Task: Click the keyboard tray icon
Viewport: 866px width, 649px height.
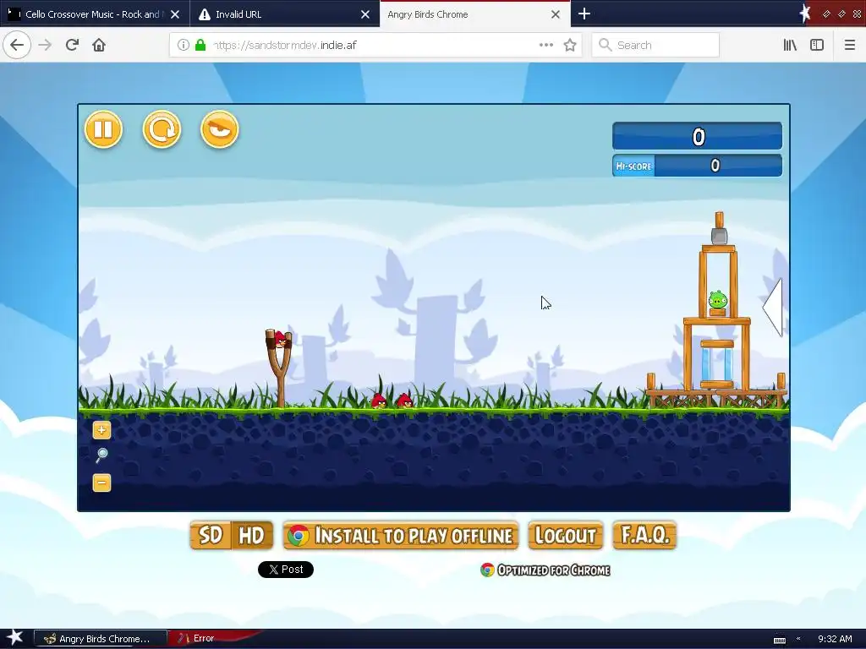Action: [x=779, y=640]
